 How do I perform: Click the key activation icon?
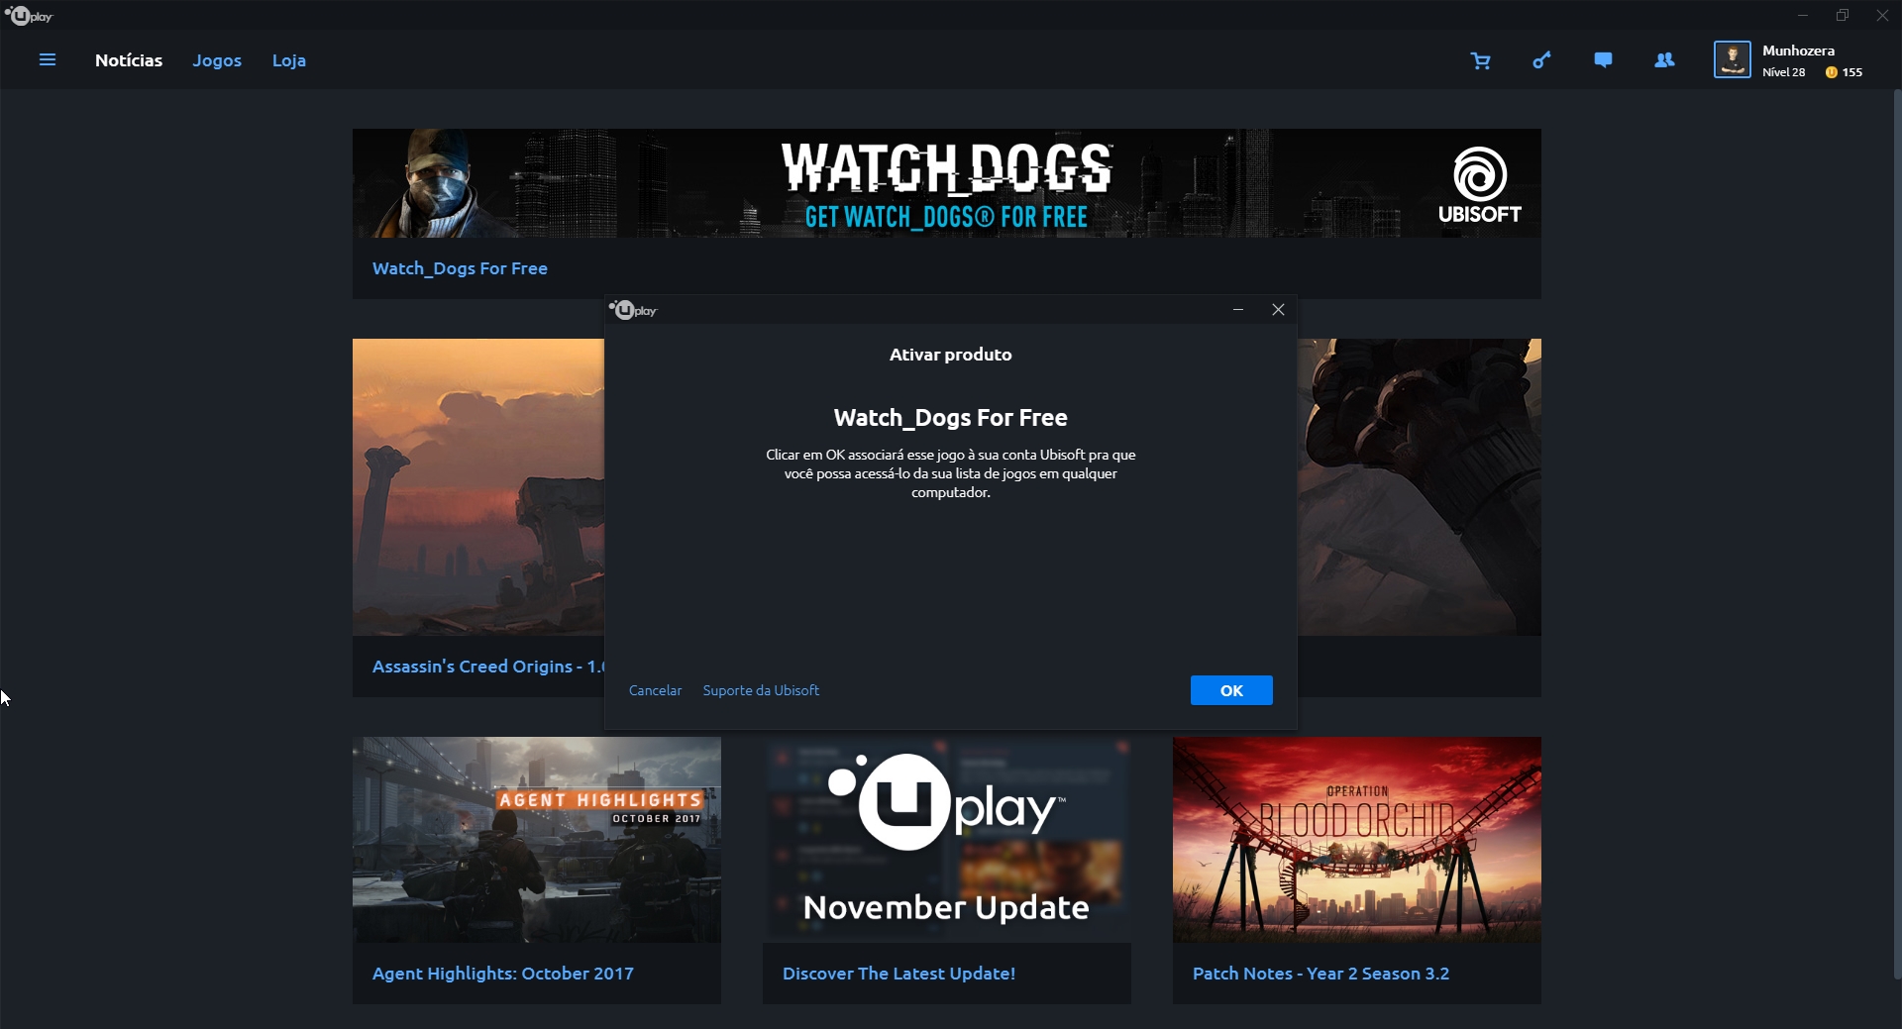pyautogui.click(x=1541, y=60)
